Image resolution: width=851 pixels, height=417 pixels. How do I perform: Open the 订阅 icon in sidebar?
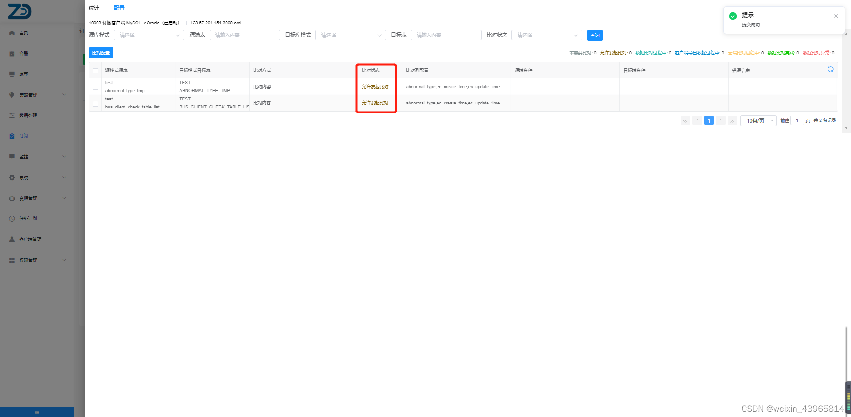pos(12,136)
